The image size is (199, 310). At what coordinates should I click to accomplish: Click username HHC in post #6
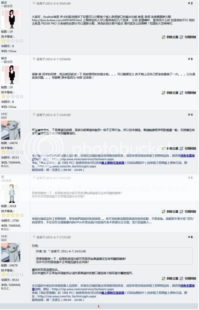tap(4, 236)
